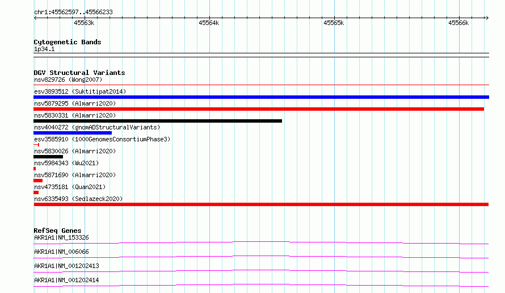505x293 pixels.
Task: Click the nsv5879295 (Almarri2020) label
Action: tap(75, 103)
